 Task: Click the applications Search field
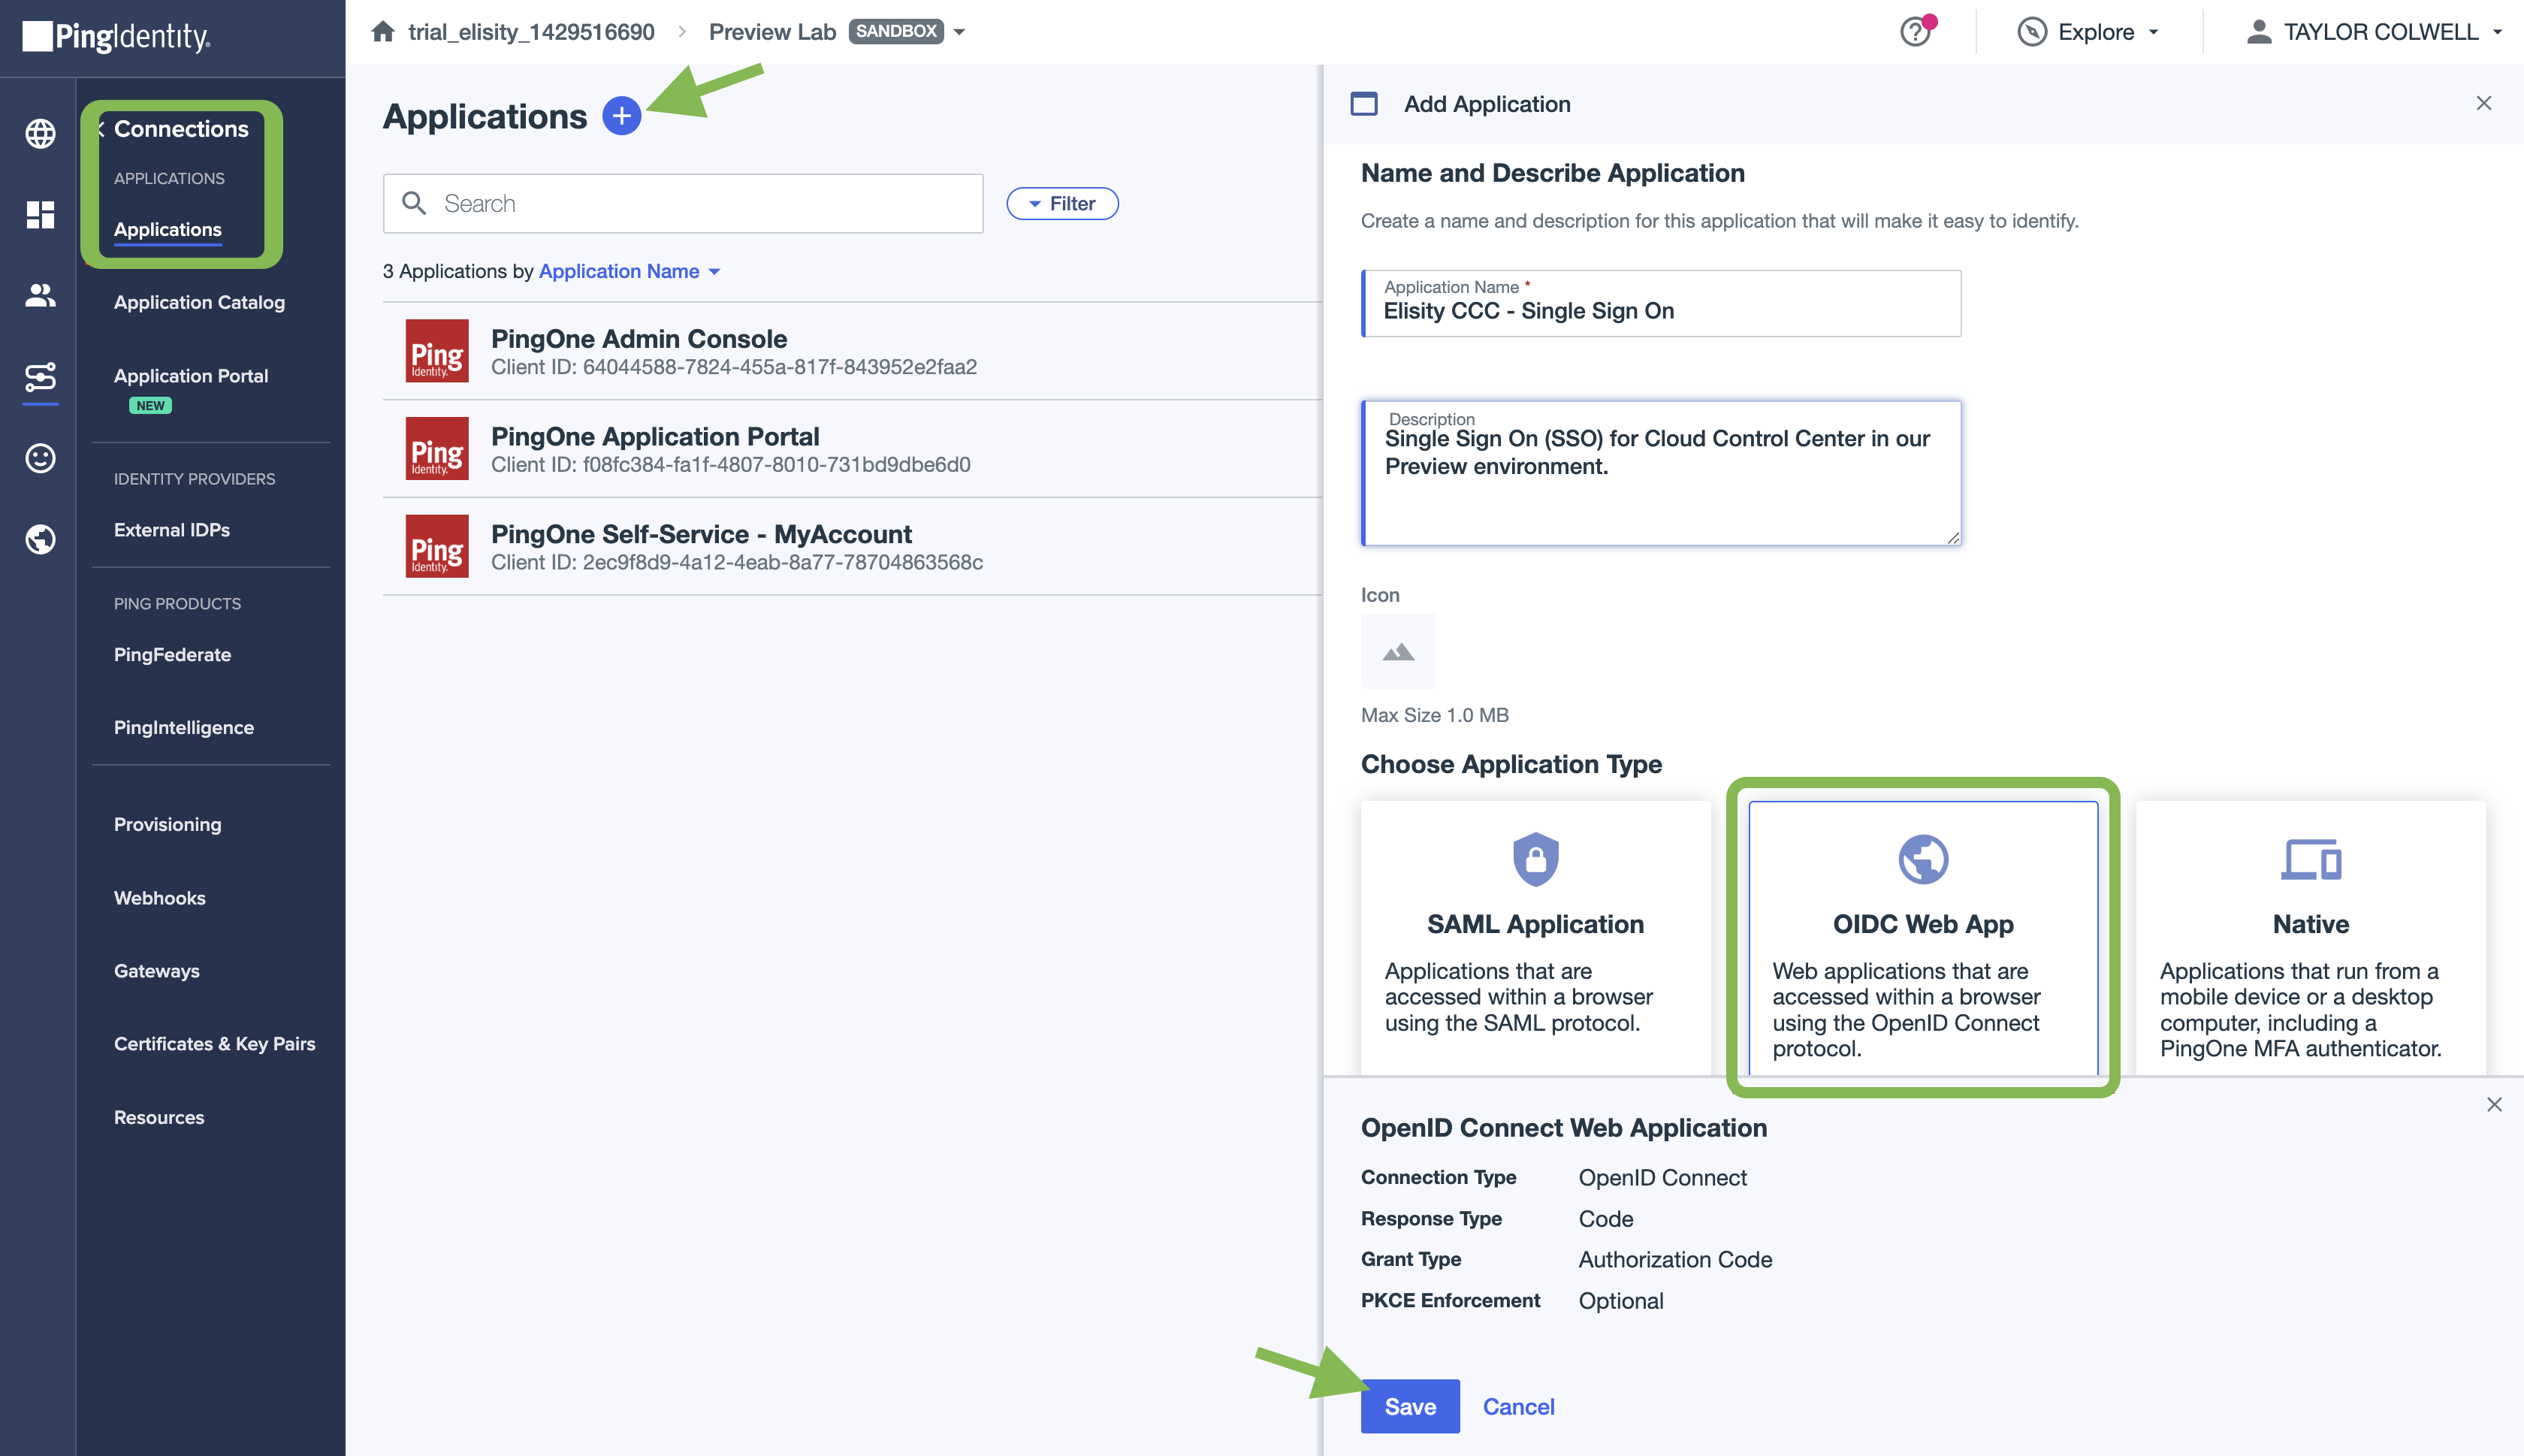pyautogui.click(x=683, y=204)
